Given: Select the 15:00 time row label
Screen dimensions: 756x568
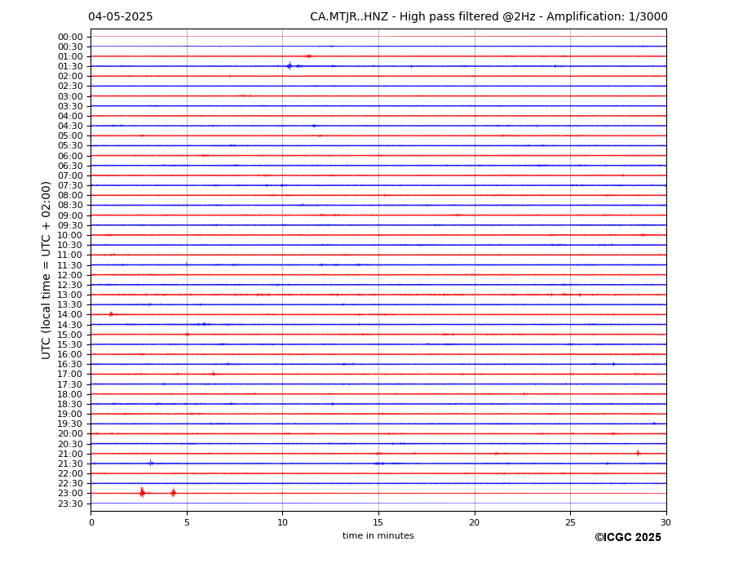Looking at the screenshot, I should [70, 335].
